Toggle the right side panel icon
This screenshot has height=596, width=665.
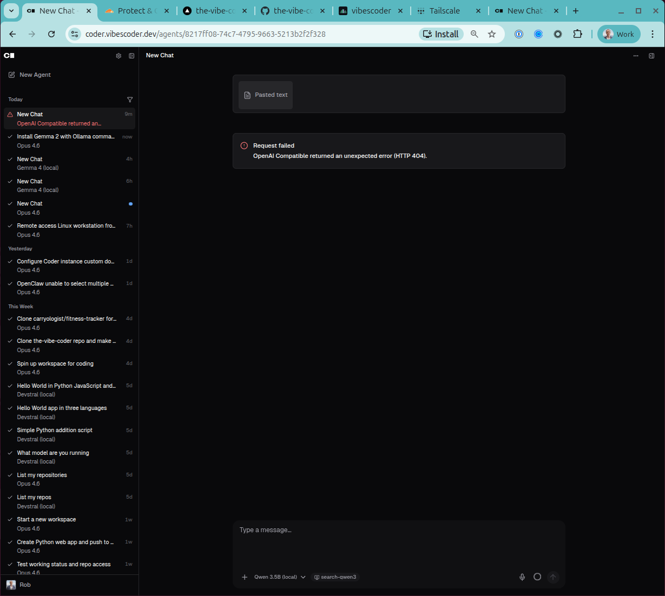coord(651,56)
